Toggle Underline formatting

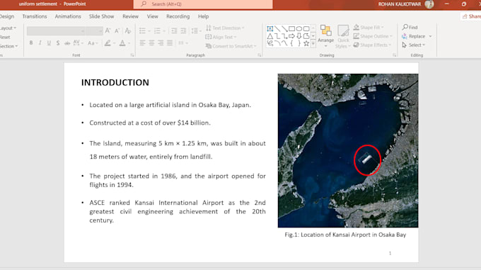[x=49, y=43]
